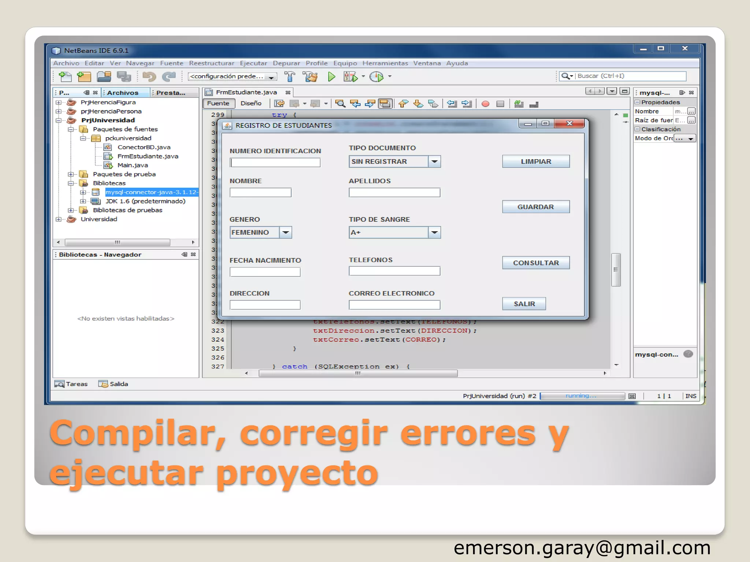Screen dimensions: 750x562
Task: Select mysql-connector-java library node
Action: pos(152,192)
